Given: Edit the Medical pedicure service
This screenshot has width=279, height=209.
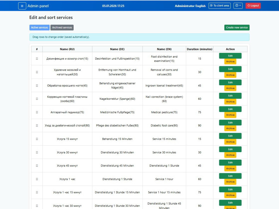Looking at the screenshot, I should tap(230, 109).
